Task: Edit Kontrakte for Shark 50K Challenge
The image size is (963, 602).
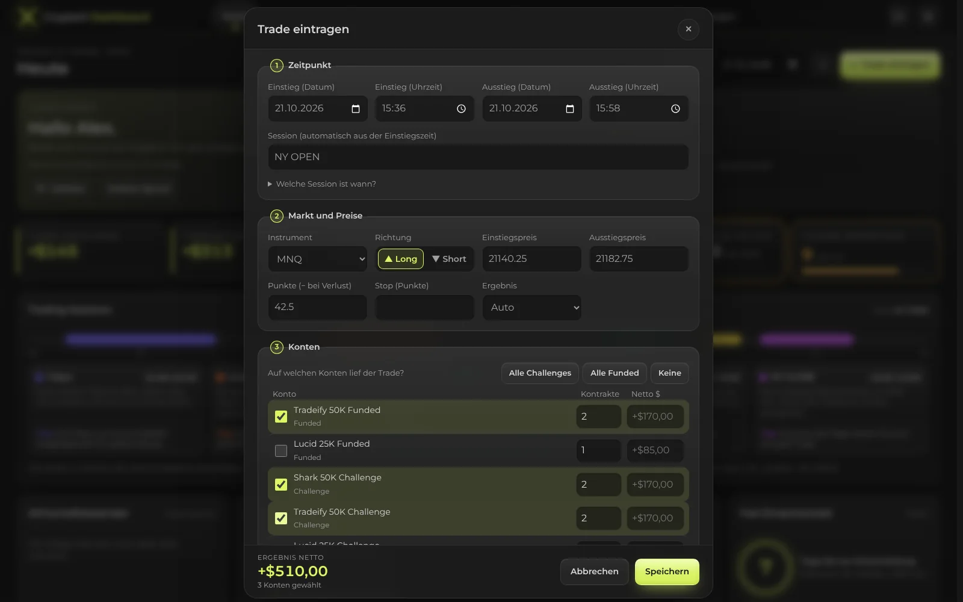Action: pyautogui.click(x=598, y=484)
